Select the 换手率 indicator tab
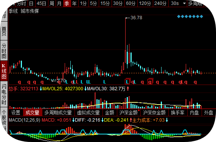The height and width of the screenshot is (142, 216). 177,113
